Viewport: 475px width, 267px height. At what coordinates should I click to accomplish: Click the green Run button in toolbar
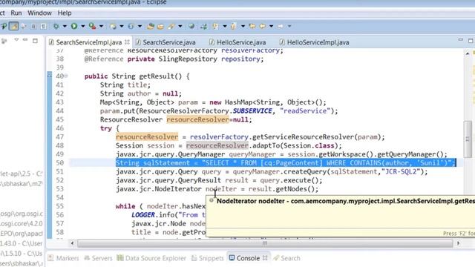coord(74,27)
